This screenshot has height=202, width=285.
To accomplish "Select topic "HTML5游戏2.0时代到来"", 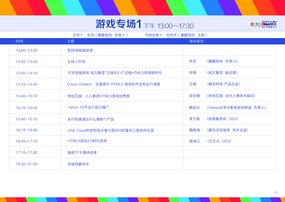I will click(87, 141).
